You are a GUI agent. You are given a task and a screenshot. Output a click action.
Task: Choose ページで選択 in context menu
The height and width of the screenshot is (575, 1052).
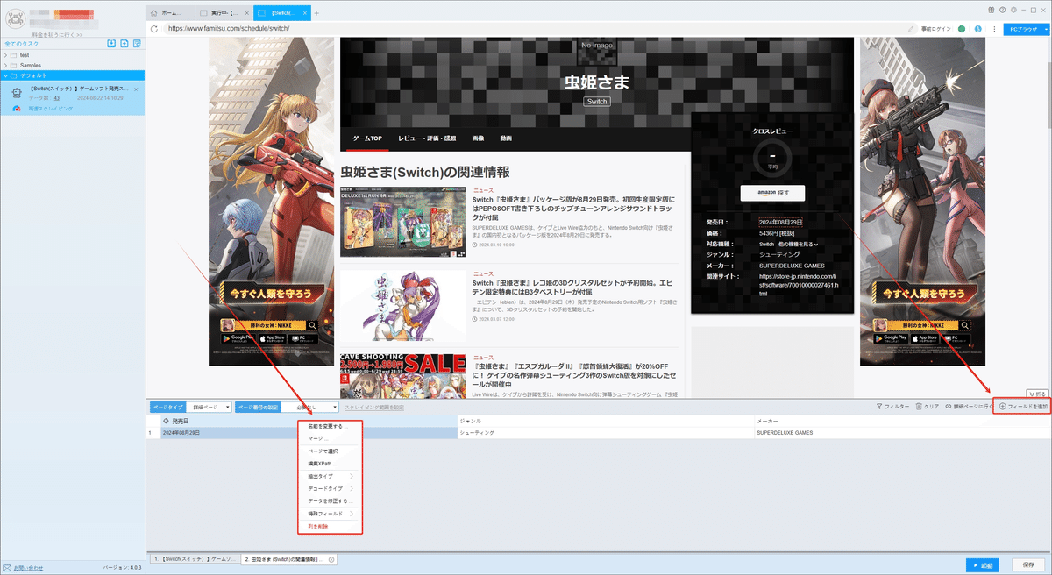[329, 451]
